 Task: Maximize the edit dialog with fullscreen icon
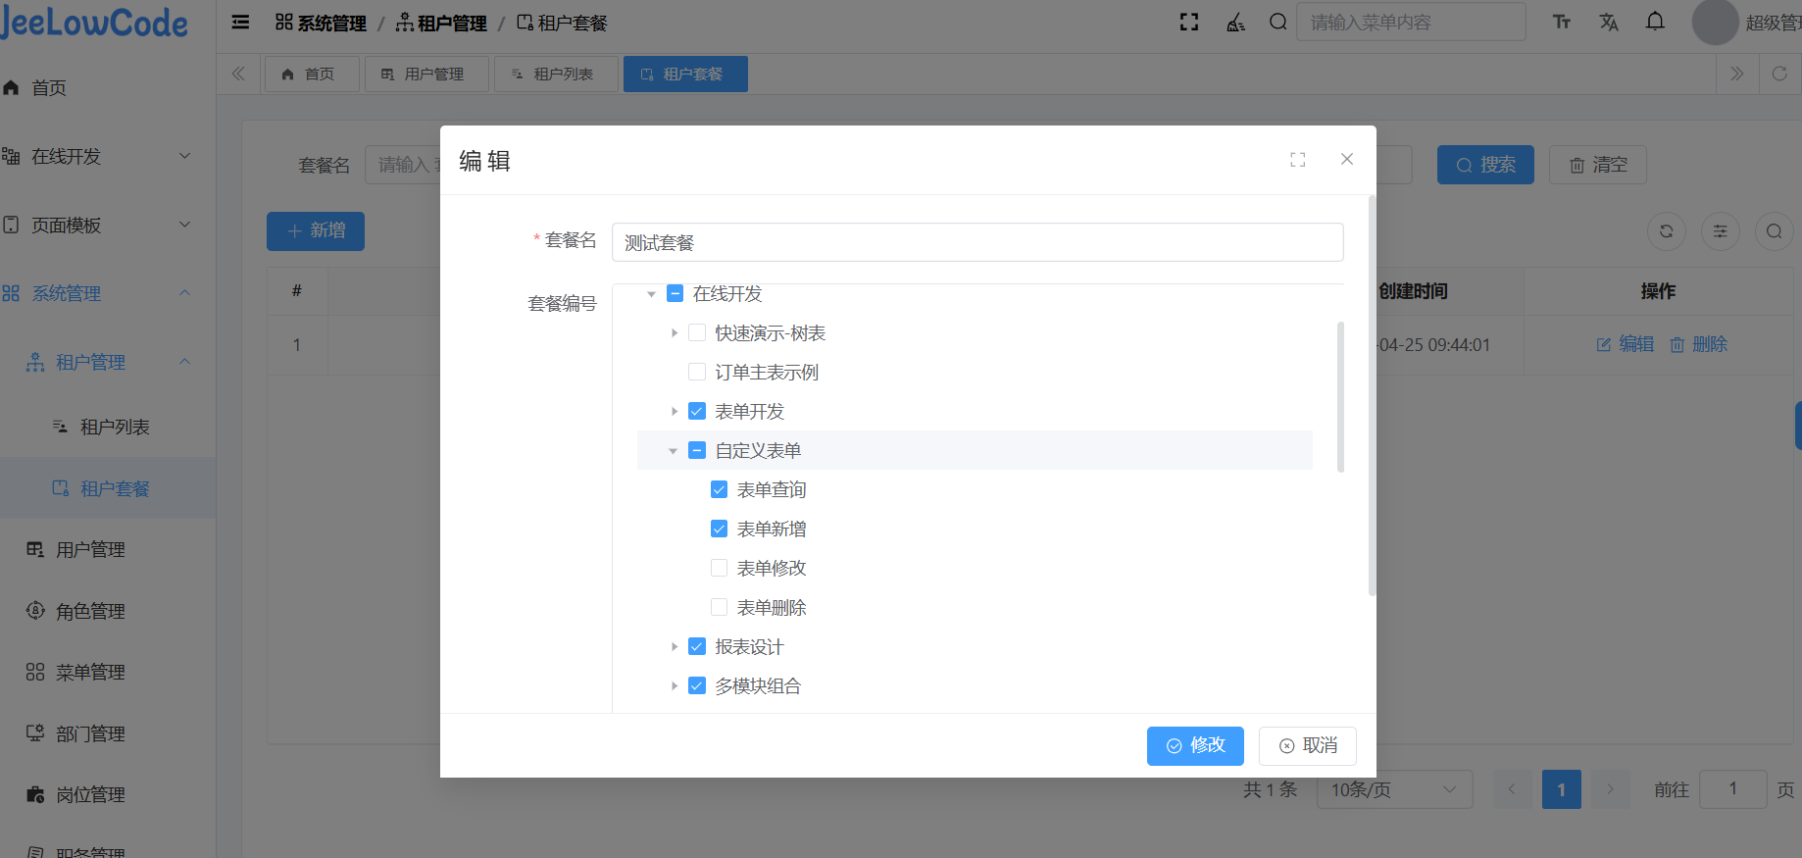[1298, 160]
